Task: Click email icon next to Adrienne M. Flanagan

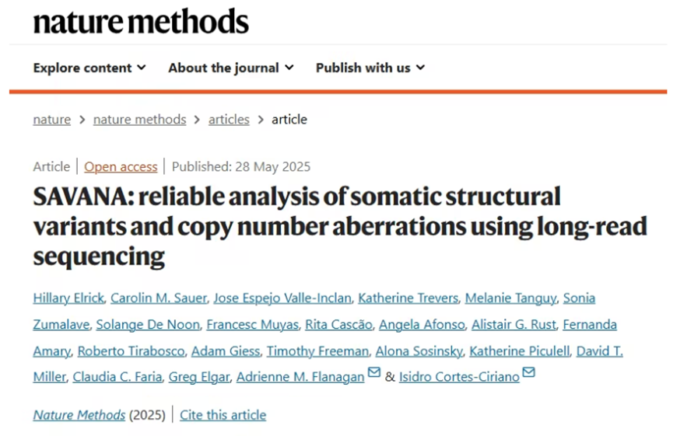Action: 374,374
